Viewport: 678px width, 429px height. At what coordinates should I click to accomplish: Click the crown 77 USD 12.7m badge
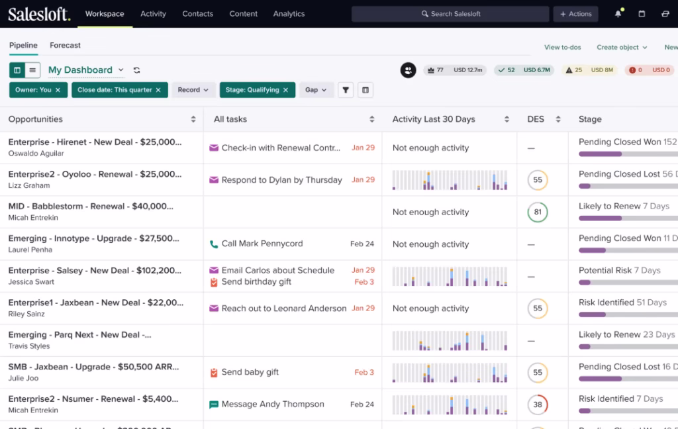tap(454, 70)
